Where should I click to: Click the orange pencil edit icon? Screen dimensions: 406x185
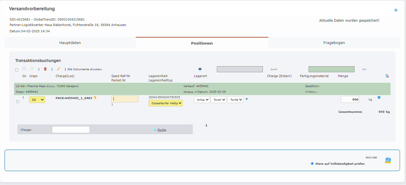[x=59, y=69]
